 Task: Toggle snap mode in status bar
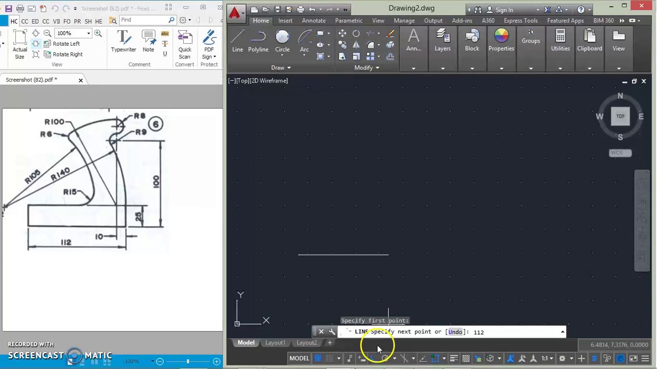(330, 358)
